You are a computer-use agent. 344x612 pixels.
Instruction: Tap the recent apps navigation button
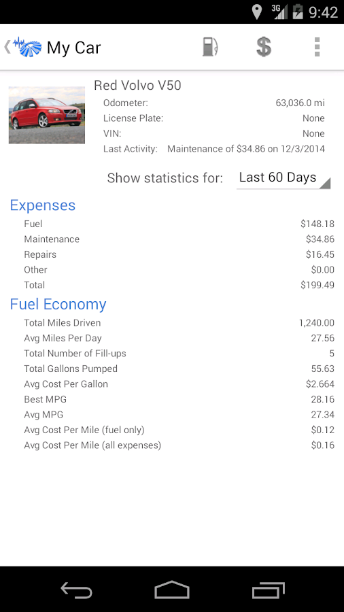click(x=268, y=590)
